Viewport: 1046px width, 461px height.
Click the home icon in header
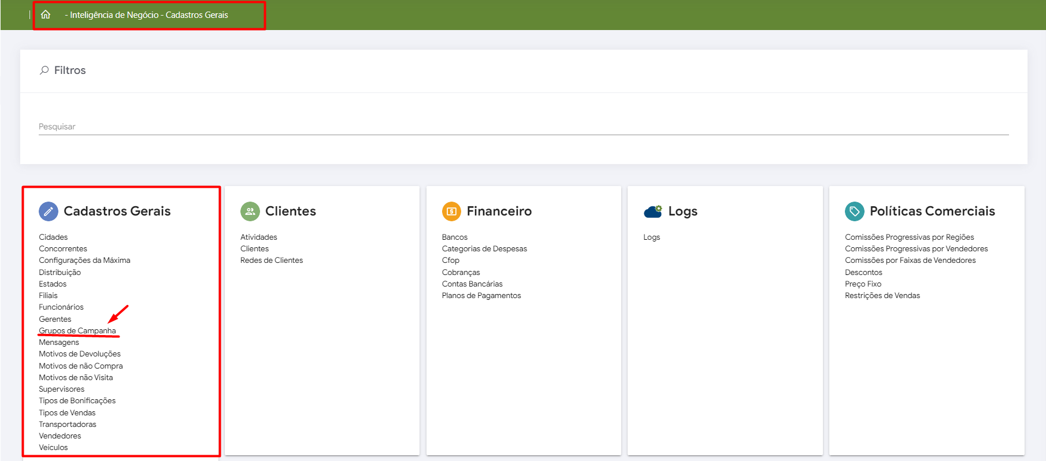[x=46, y=14]
